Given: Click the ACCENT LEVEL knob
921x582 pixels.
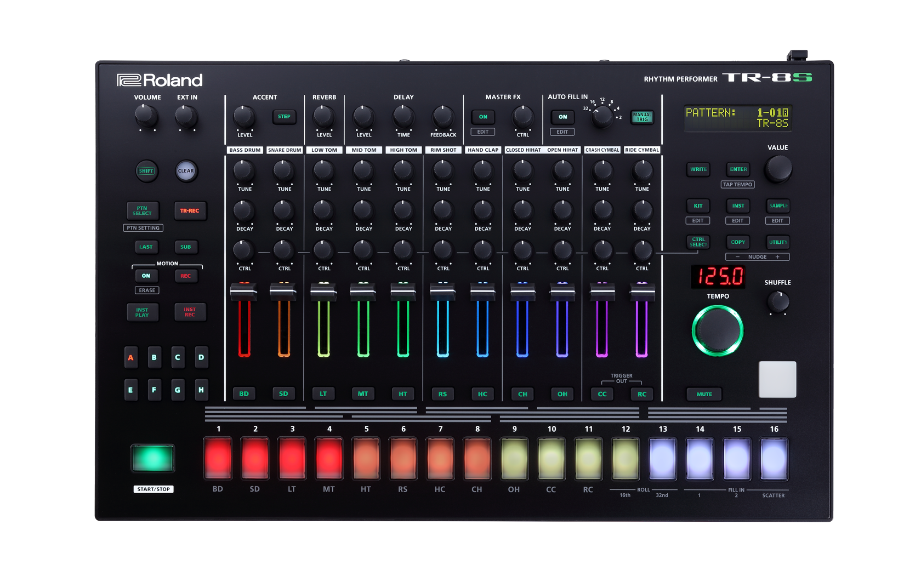Looking at the screenshot, I should tap(244, 117).
